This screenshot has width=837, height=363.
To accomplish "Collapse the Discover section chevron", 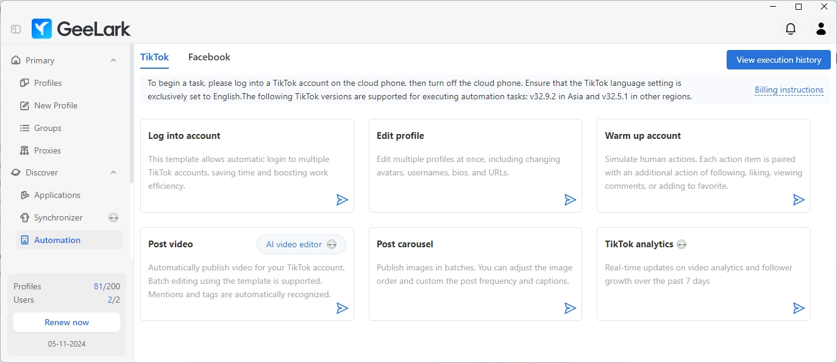I will (x=113, y=172).
